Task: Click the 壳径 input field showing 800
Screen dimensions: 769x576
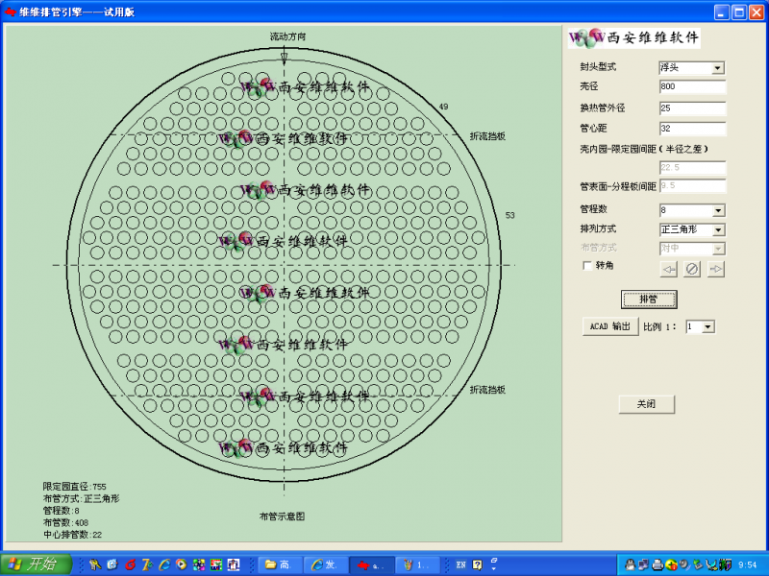Action: point(692,86)
